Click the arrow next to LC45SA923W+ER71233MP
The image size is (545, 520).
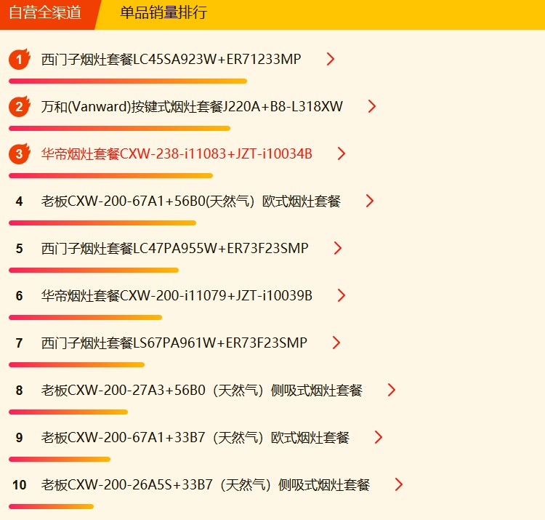pos(331,59)
